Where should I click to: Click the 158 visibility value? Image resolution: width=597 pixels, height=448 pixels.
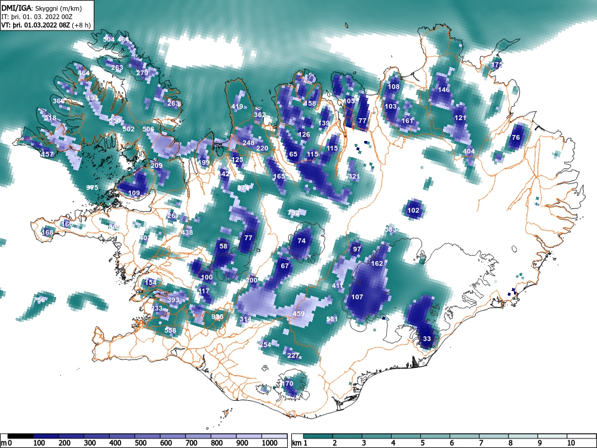coord(310,103)
